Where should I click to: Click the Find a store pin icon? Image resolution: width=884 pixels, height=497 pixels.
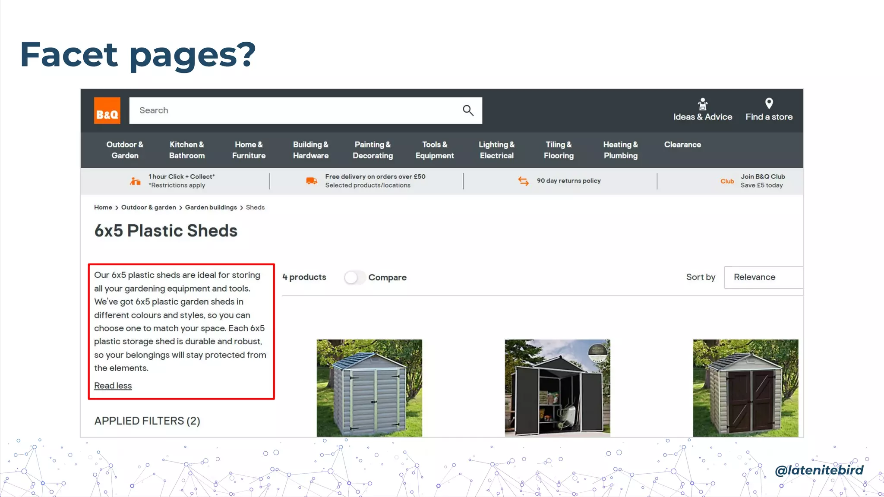click(x=769, y=104)
